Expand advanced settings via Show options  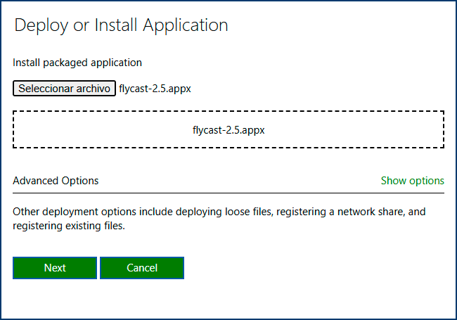(413, 181)
